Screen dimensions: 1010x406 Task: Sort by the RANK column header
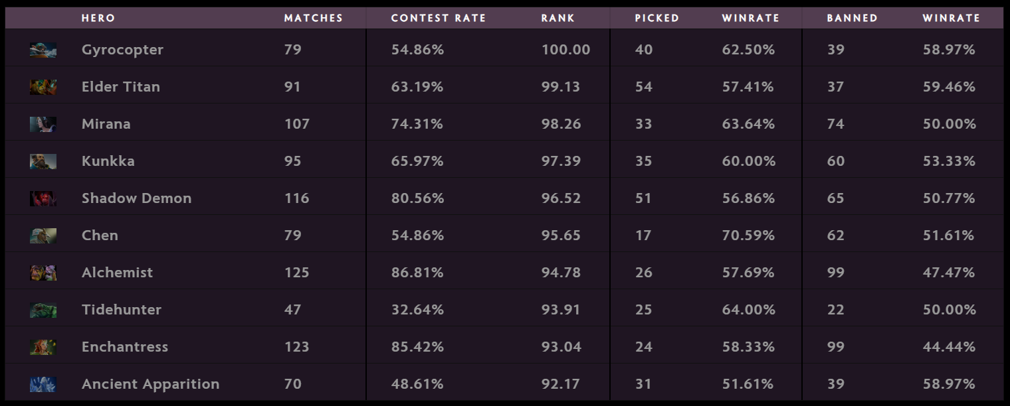tap(558, 18)
